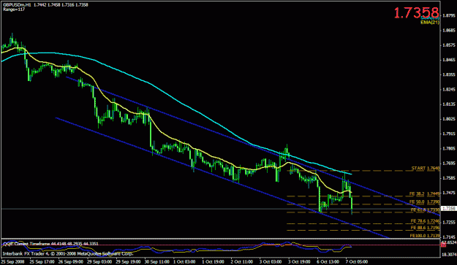Click the 1 Oct 03:00 time axis label

click(x=184, y=261)
